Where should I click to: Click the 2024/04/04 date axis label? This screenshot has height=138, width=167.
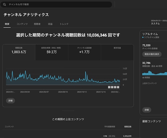click(25, 92)
